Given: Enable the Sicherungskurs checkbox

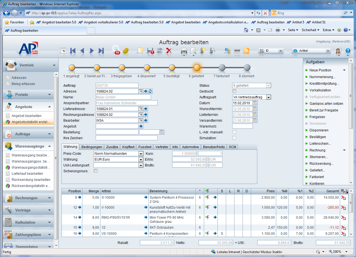Looking at the screenshot, I should coord(95,171).
